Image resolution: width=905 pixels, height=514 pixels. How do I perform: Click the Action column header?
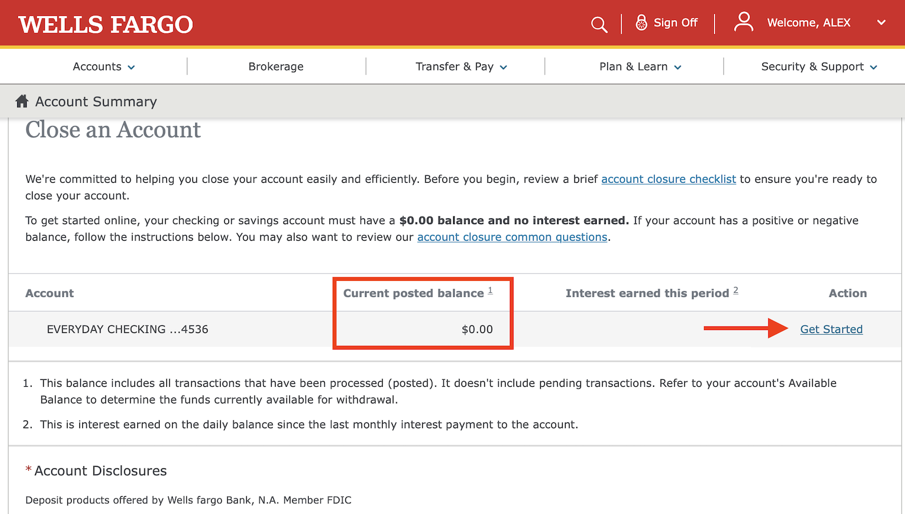point(848,293)
